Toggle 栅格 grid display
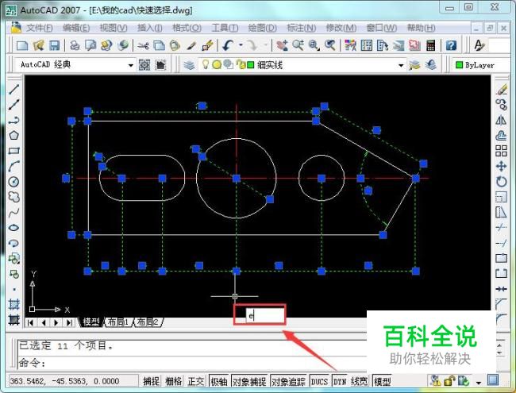The height and width of the screenshot is (393, 516). tap(173, 381)
